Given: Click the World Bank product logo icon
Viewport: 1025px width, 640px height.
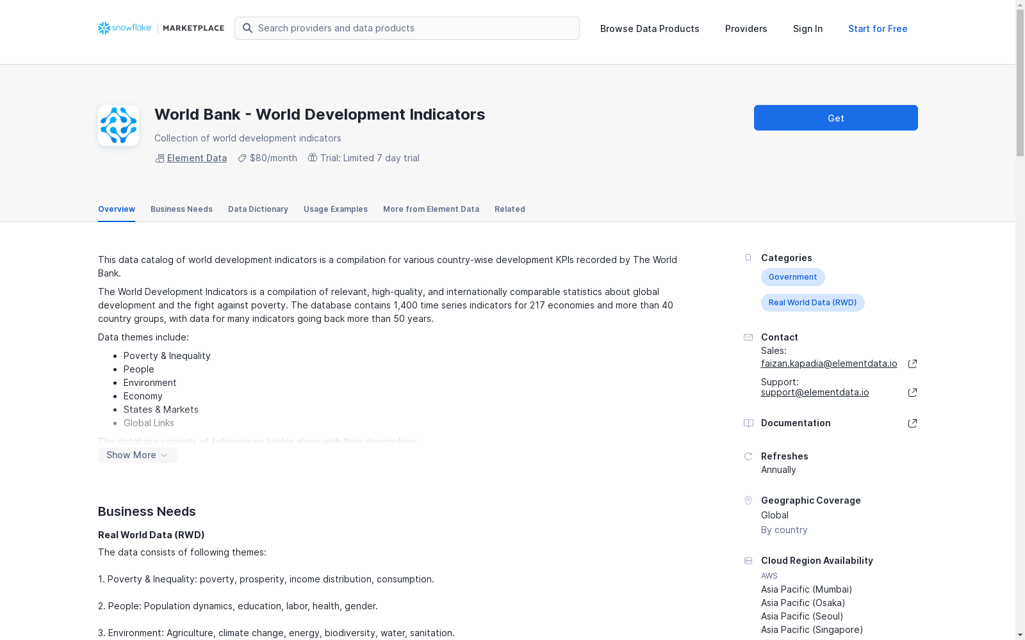Looking at the screenshot, I should click(x=119, y=125).
